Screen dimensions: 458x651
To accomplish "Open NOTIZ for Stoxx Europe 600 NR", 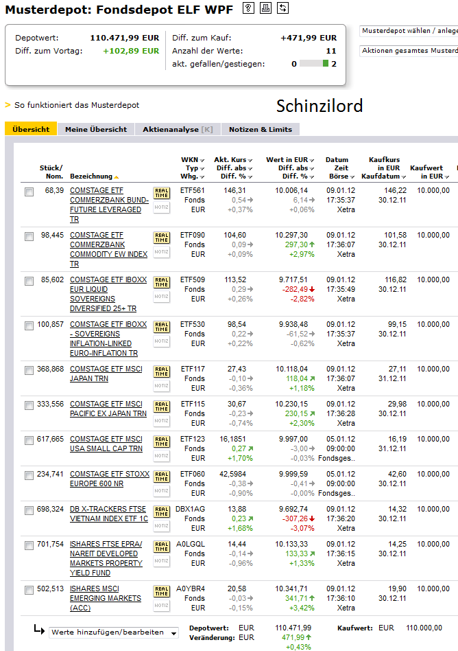I will point(162,491).
